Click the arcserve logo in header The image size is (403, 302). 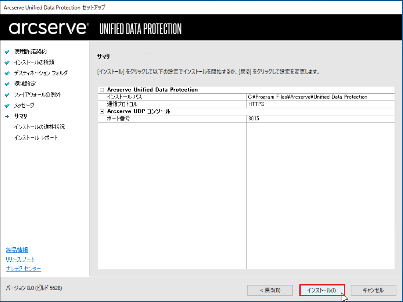point(49,28)
